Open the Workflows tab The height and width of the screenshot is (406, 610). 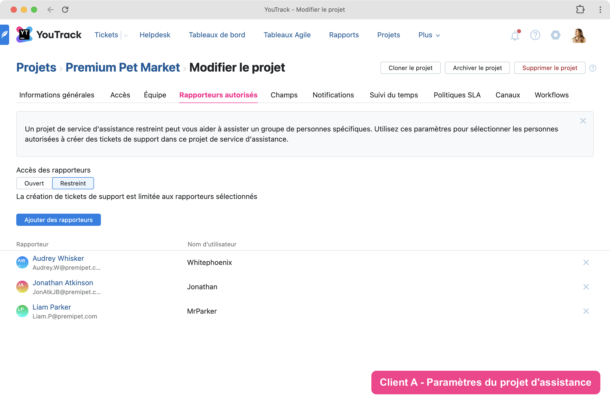tap(551, 95)
